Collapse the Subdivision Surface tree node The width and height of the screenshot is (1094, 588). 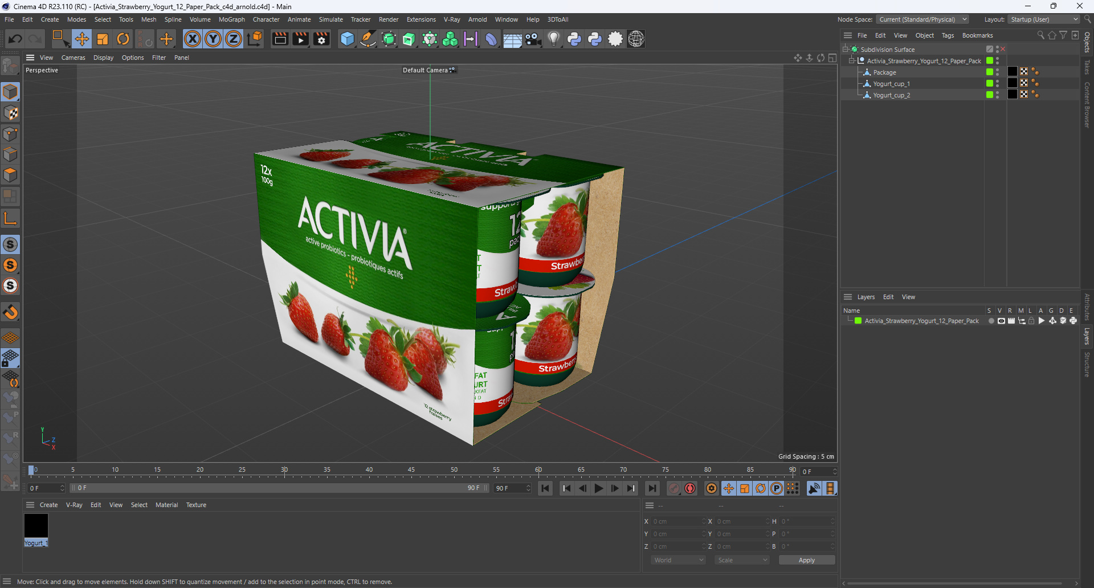[x=846, y=50]
